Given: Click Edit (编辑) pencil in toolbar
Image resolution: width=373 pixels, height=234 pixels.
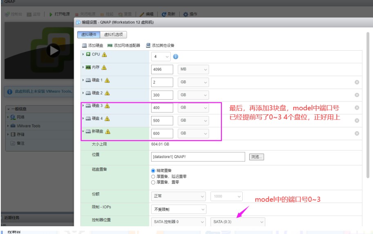Looking at the screenshot, I should click(x=147, y=14).
